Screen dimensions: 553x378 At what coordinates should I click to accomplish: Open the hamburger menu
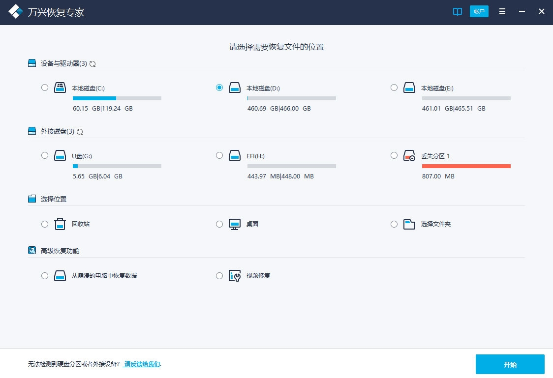pyautogui.click(x=502, y=11)
